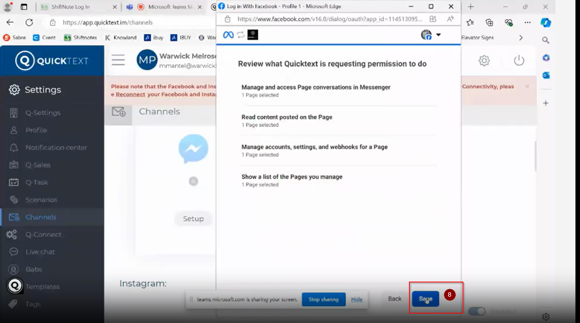
Task: Click the Reconnect link in warning banner
Action: (x=130, y=95)
